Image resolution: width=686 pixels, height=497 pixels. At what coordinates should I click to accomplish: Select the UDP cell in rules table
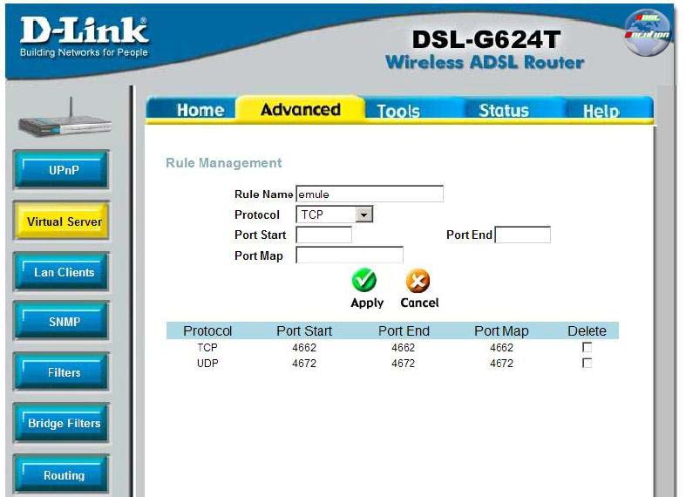[x=207, y=363]
